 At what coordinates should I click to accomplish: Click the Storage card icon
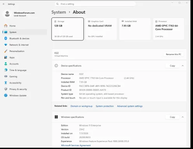pyautogui.click(x=56, y=21)
